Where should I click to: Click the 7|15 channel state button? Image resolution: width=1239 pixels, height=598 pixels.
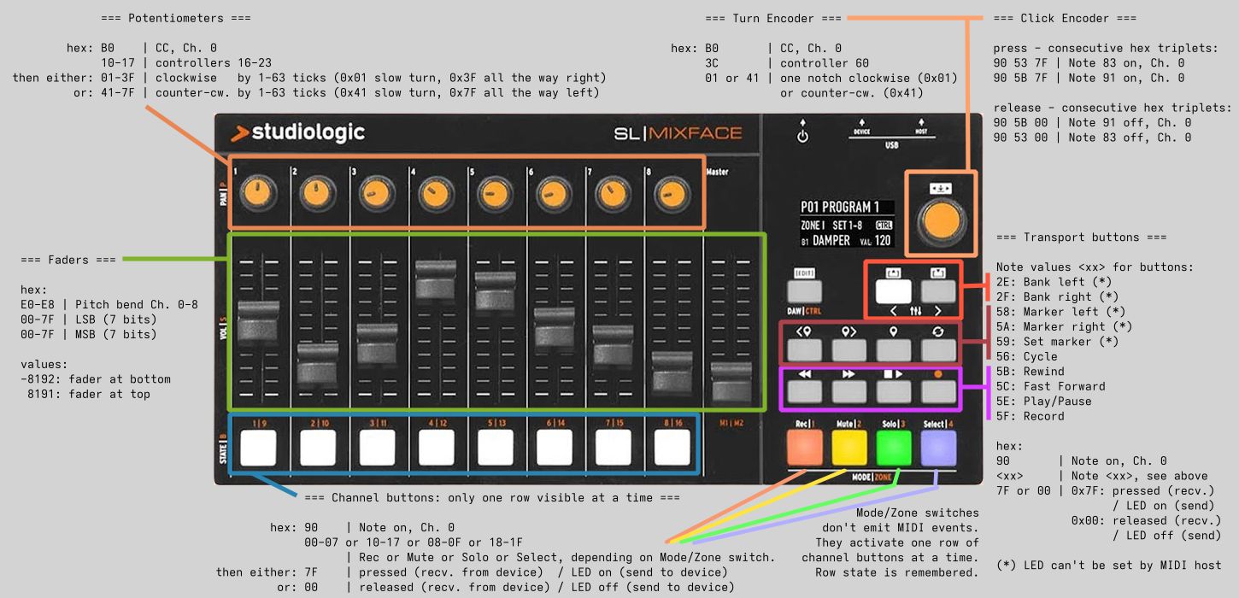[614, 447]
